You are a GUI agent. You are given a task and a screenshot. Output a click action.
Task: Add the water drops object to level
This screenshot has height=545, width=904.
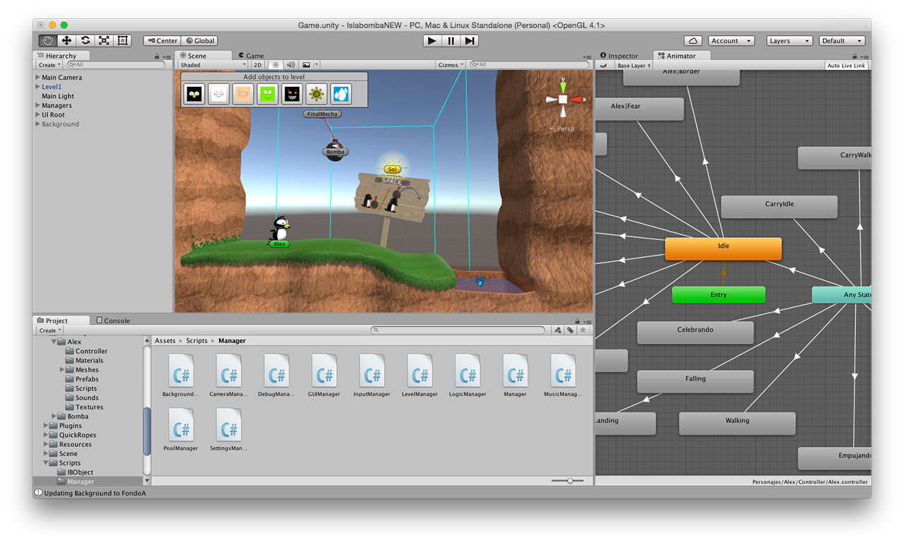coord(340,94)
